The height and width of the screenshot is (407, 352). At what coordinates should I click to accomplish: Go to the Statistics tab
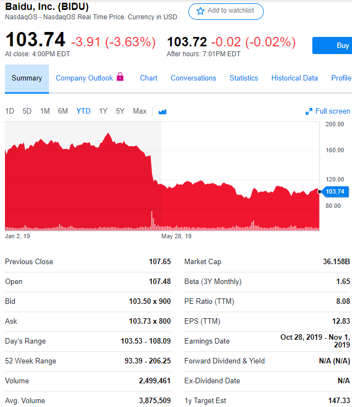point(243,78)
